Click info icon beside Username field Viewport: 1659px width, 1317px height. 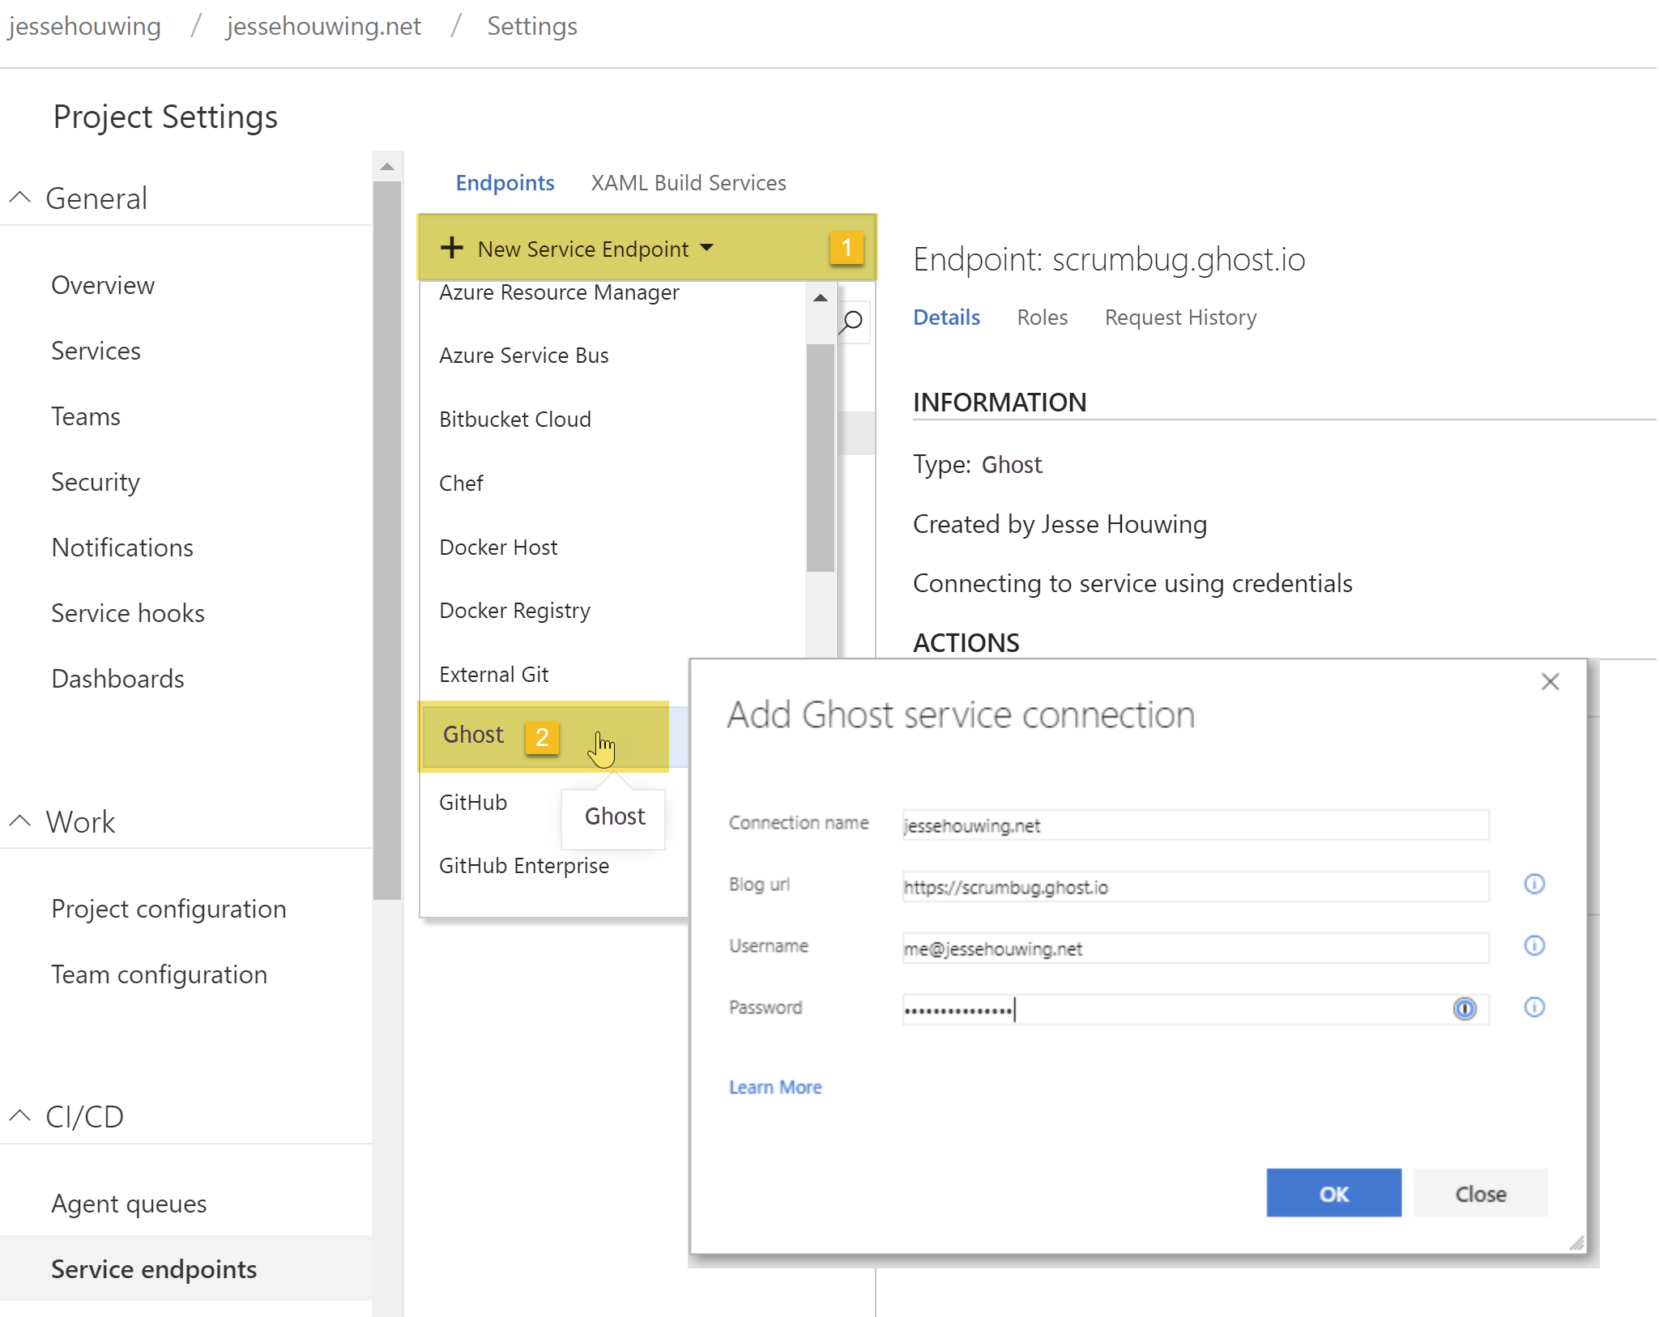click(x=1534, y=945)
